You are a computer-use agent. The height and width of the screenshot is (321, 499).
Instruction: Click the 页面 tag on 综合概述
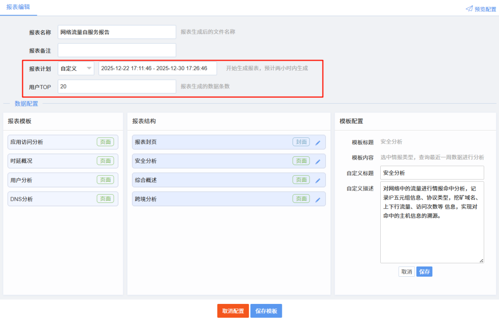(x=301, y=179)
